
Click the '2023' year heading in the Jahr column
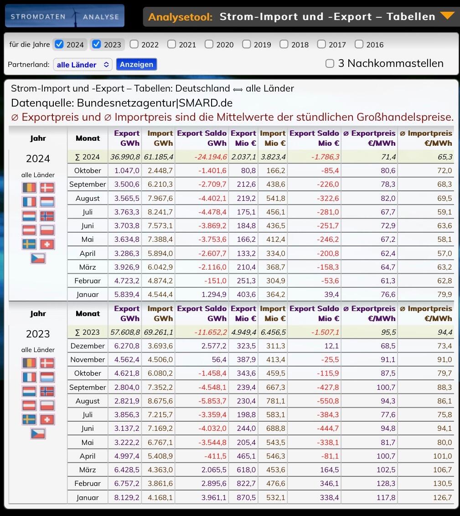[x=38, y=334]
